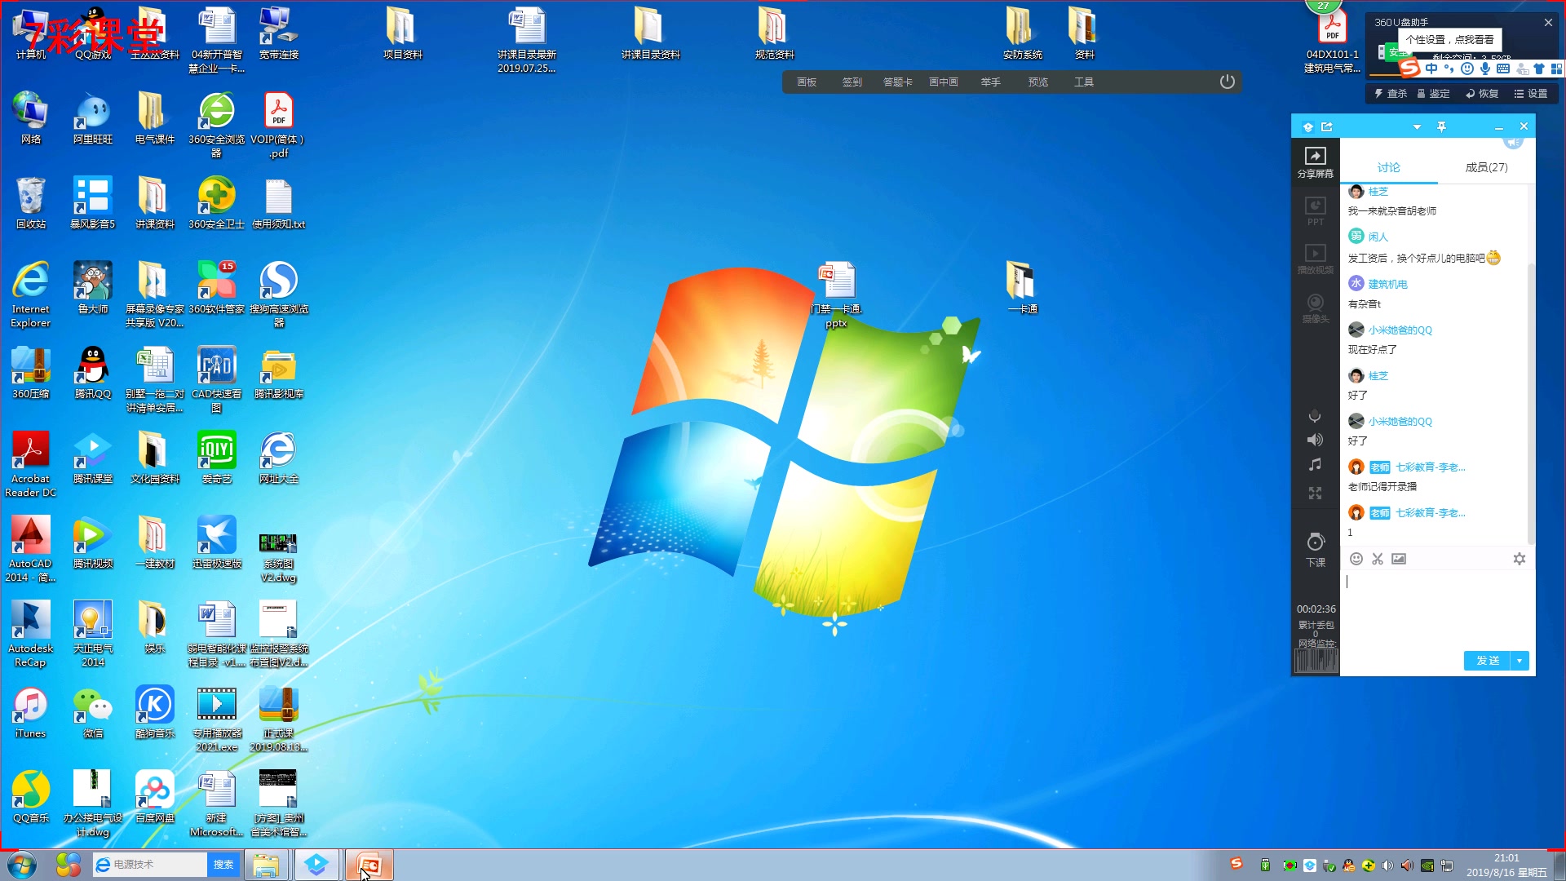The width and height of the screenshot is (1566, 881).
Task: Select the 360软件管家 desktop icon
Action: pos(217,289)
